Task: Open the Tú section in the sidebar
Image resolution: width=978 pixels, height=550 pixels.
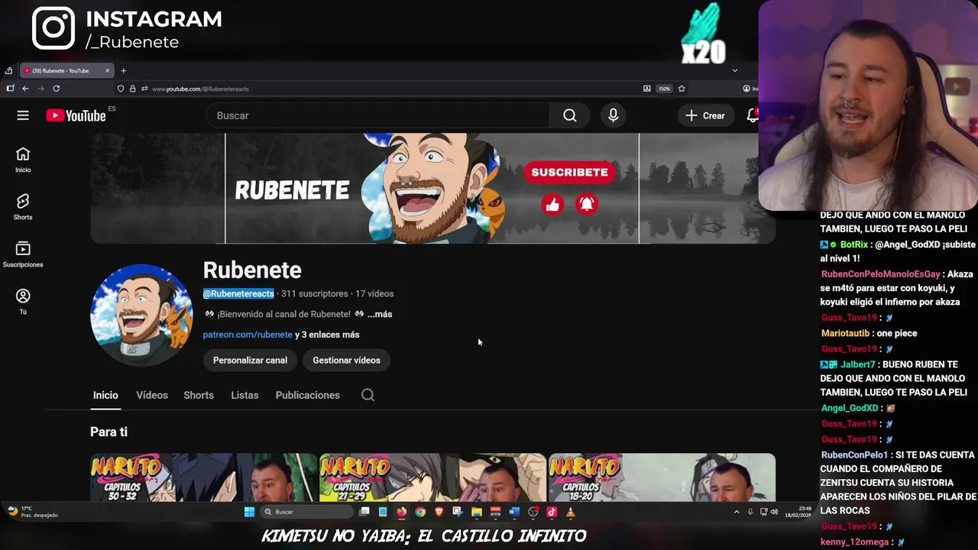Action: 23,302
